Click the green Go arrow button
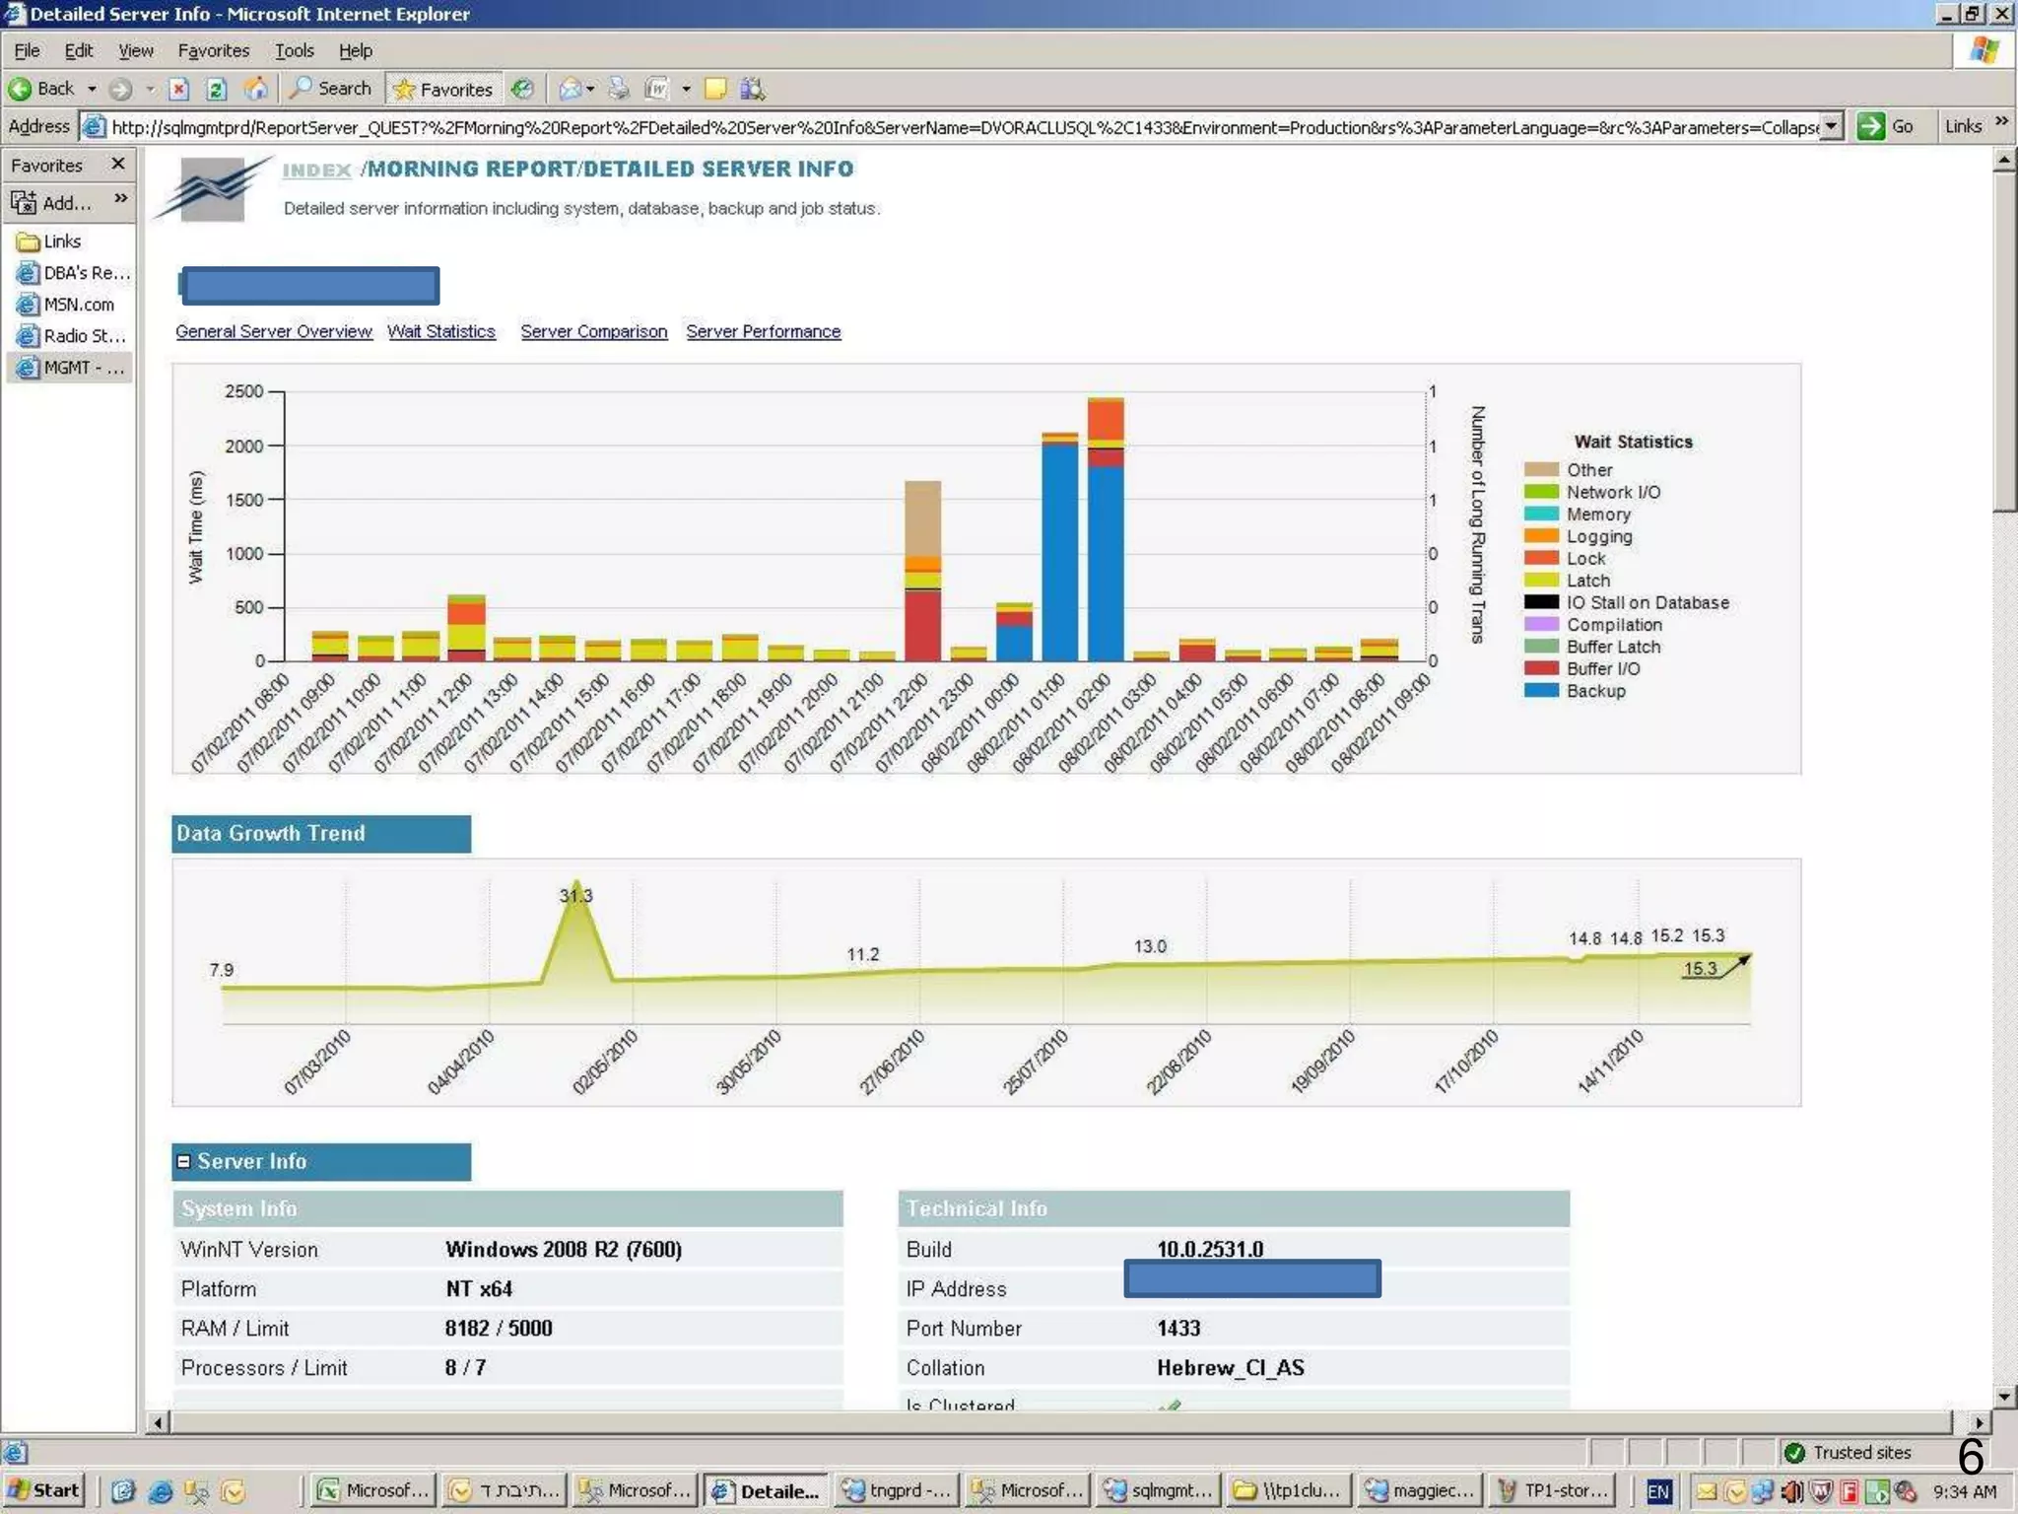Screen dimensions: 2018x1514 (x=1869, y=126)
